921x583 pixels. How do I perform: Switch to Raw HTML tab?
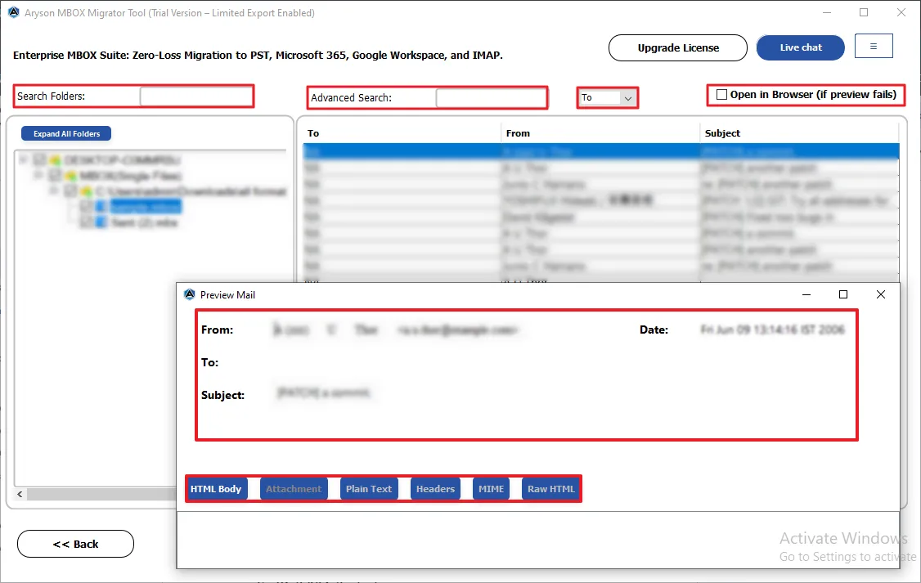pos(551,488)
